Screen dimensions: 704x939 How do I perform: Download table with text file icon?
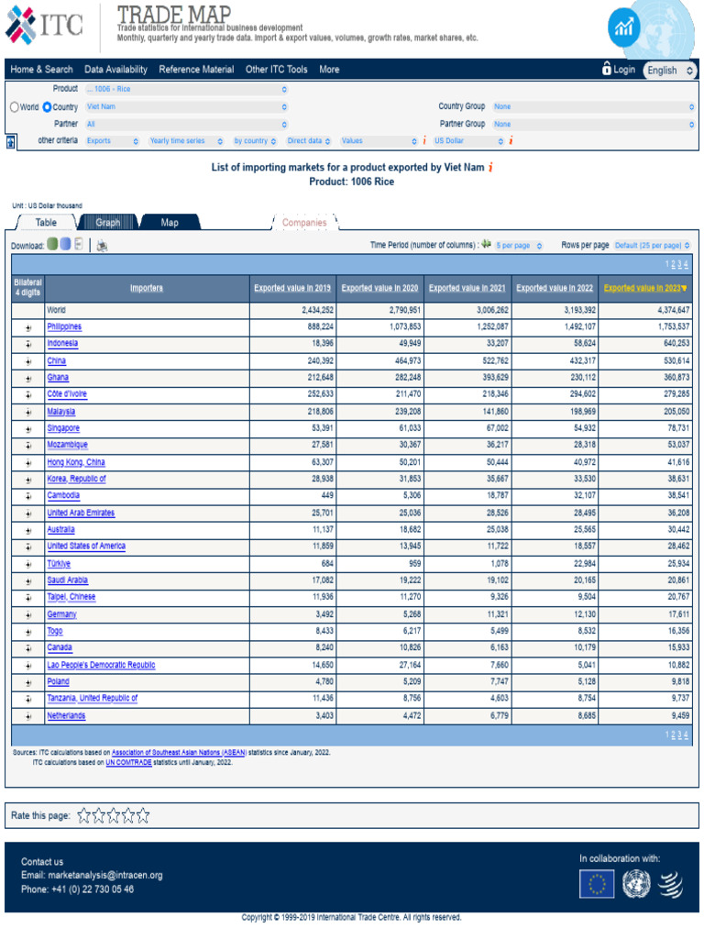click(79, 244)
